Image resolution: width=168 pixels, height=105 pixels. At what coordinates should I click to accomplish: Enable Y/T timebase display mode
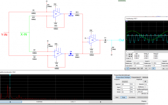pyautogui.click(x=127, y=68)
